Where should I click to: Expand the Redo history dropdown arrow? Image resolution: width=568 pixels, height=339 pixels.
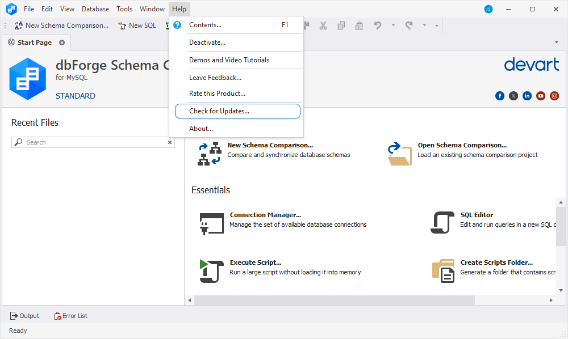(424, 26)
